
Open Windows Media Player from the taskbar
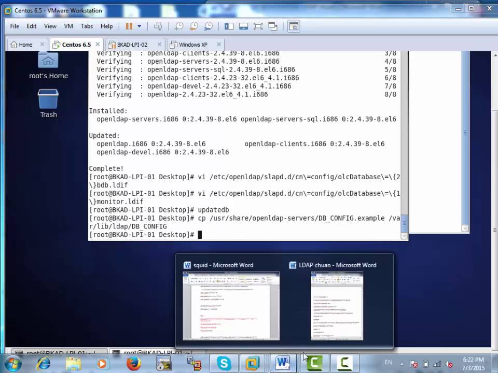(x=102, y=364)
